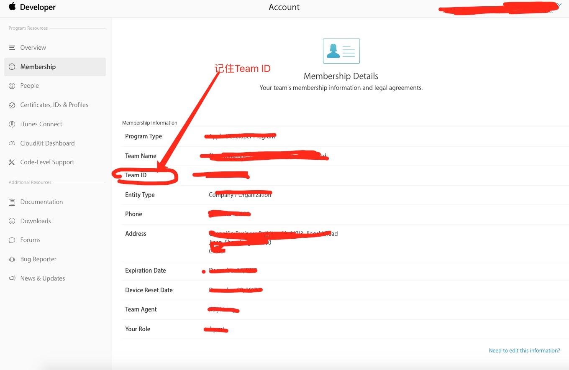Click the Team ID label
The height and width of the screenshot is (370, 569).
pos(136,175)
